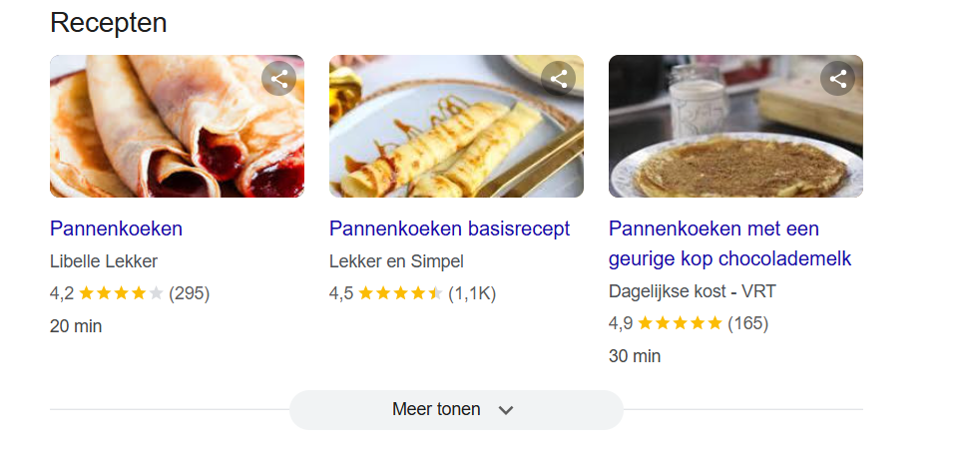Share the Libelle Lekker pancake recipe
This screenshot has width=953, height=459.
[x=279, y=78]
